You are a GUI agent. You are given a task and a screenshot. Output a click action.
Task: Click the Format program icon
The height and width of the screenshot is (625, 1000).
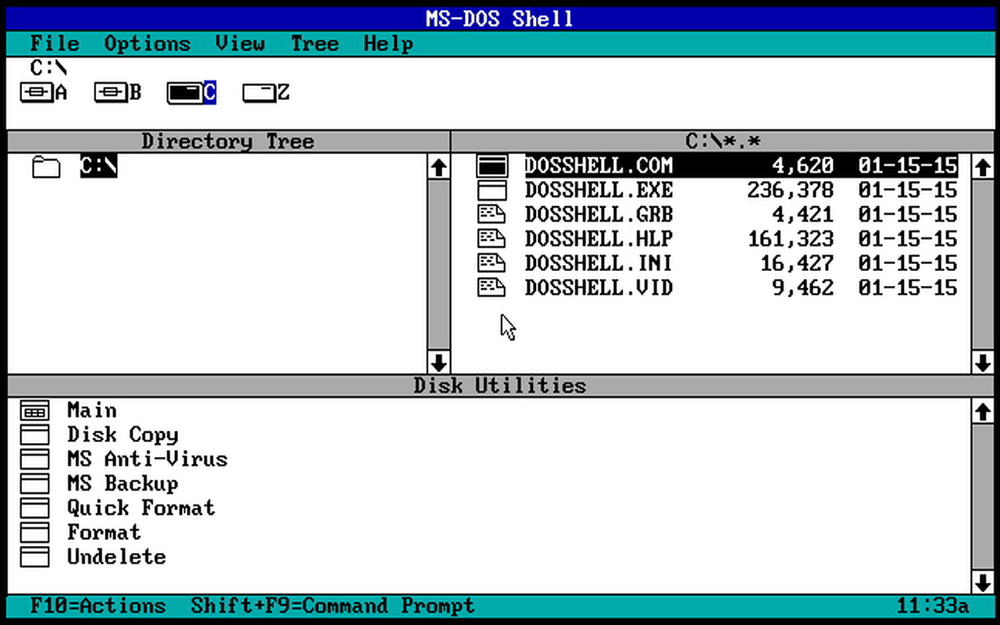coord(34,533)
